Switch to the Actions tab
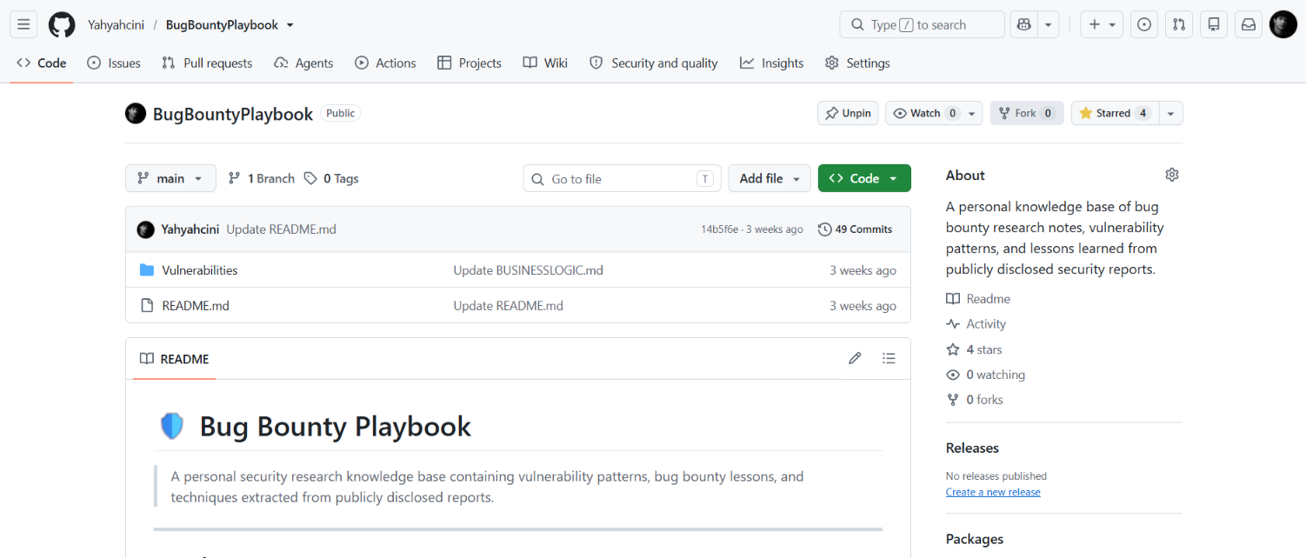1306x558 pixels. [385, 63]
